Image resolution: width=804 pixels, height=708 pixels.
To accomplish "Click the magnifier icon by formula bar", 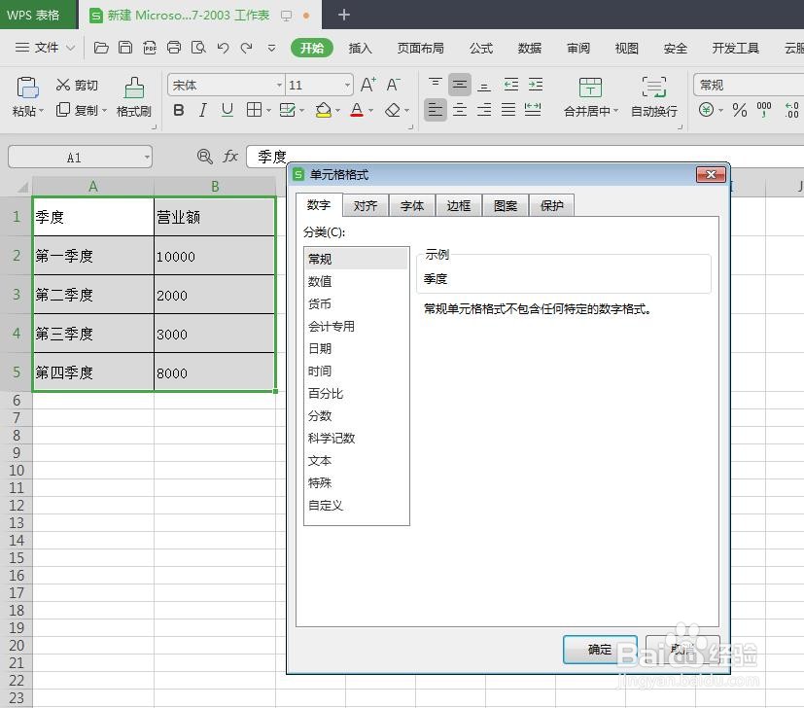I will 204,157.
